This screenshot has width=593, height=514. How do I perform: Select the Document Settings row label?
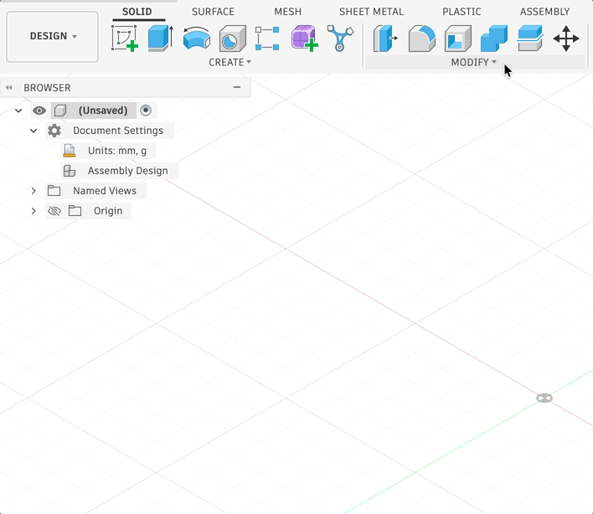click(118, 131)
